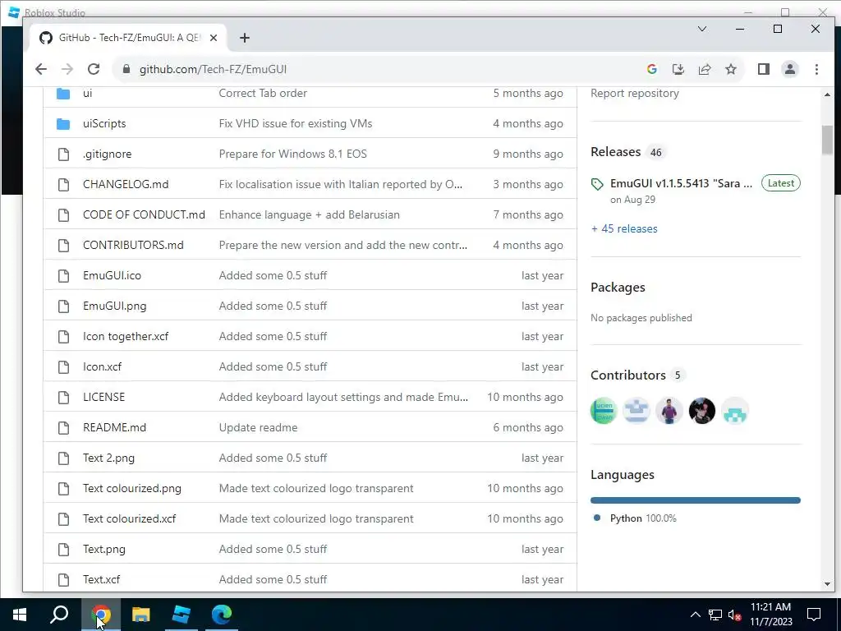Open Text 2.png file
The height and width of the screenshot is (631, 841).
[x=108, y=458]
